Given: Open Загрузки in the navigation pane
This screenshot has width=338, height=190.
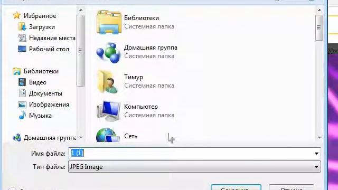Looking at the screenshot, I should 42,27.
